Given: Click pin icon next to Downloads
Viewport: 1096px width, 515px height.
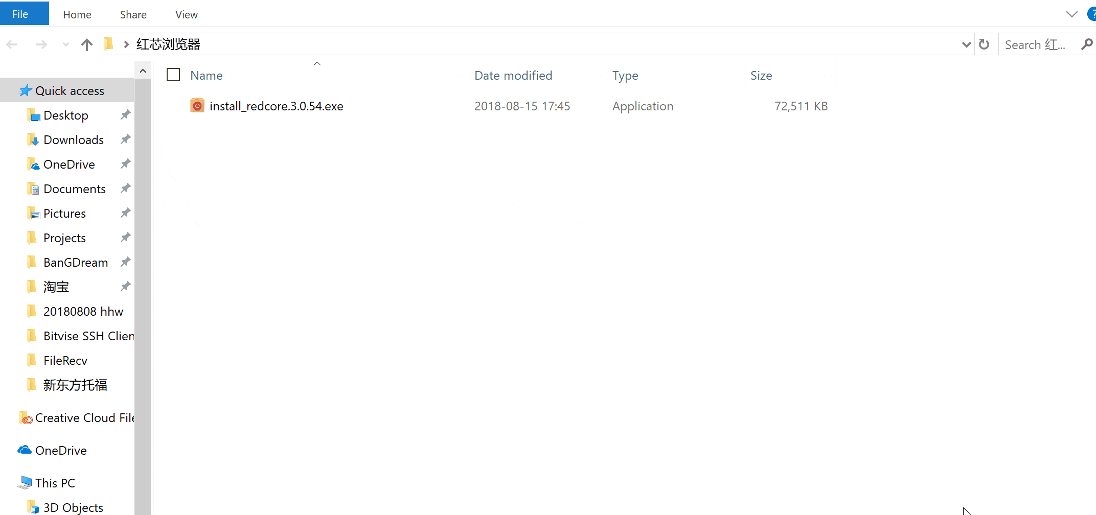Looking at the screenshot, I should point(125,139).
